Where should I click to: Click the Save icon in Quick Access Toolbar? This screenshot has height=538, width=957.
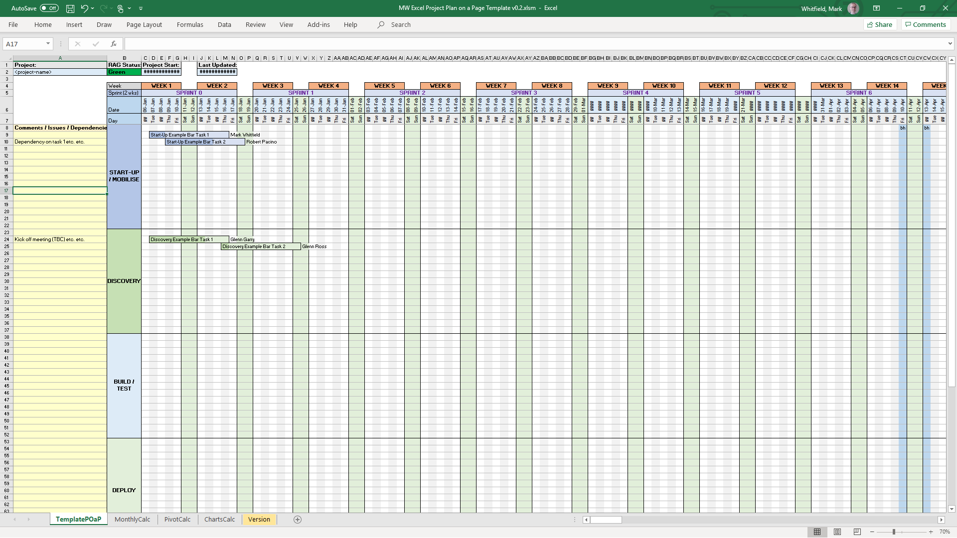[70, 8]
